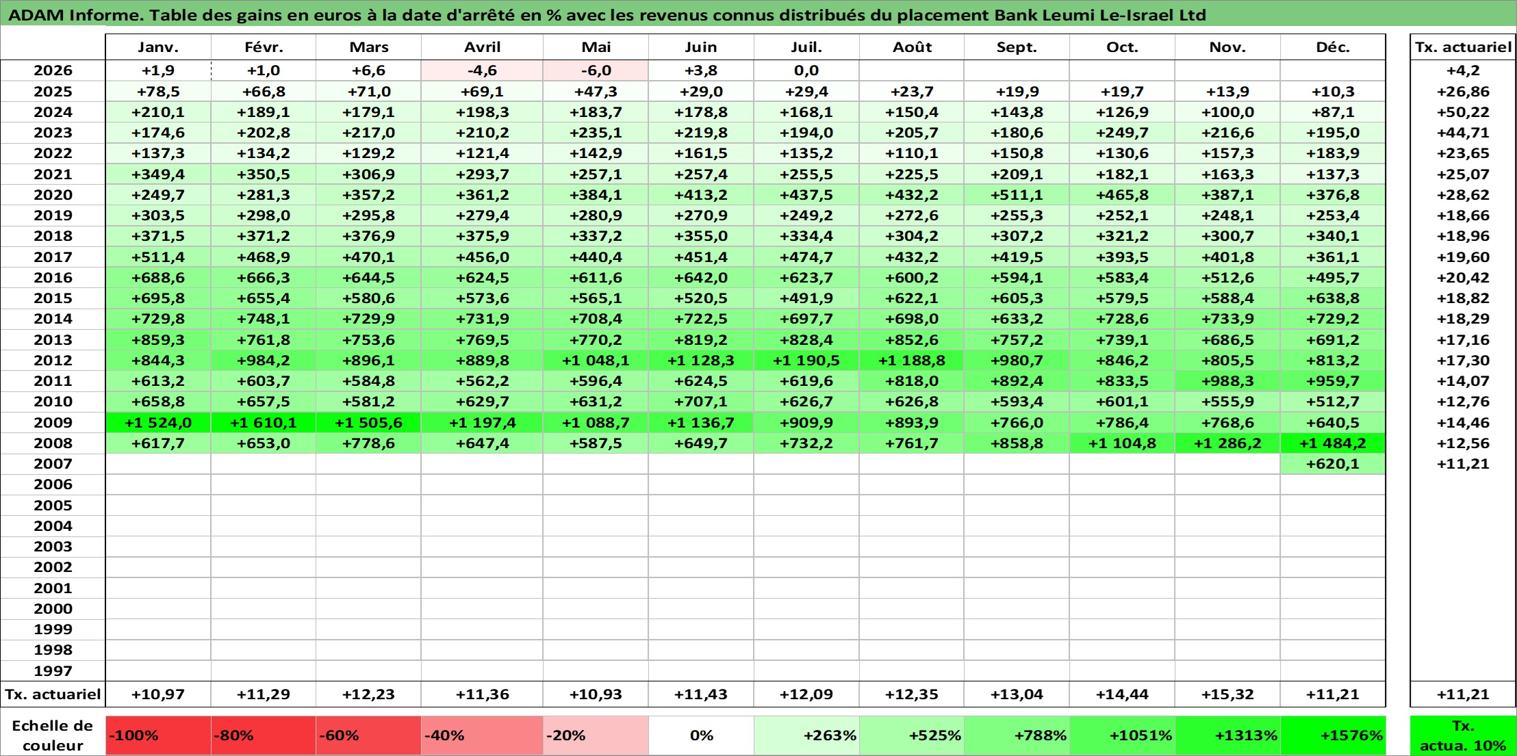
Task: Click the 'Echelle de couleur' legend label
Action: point(53,735)
